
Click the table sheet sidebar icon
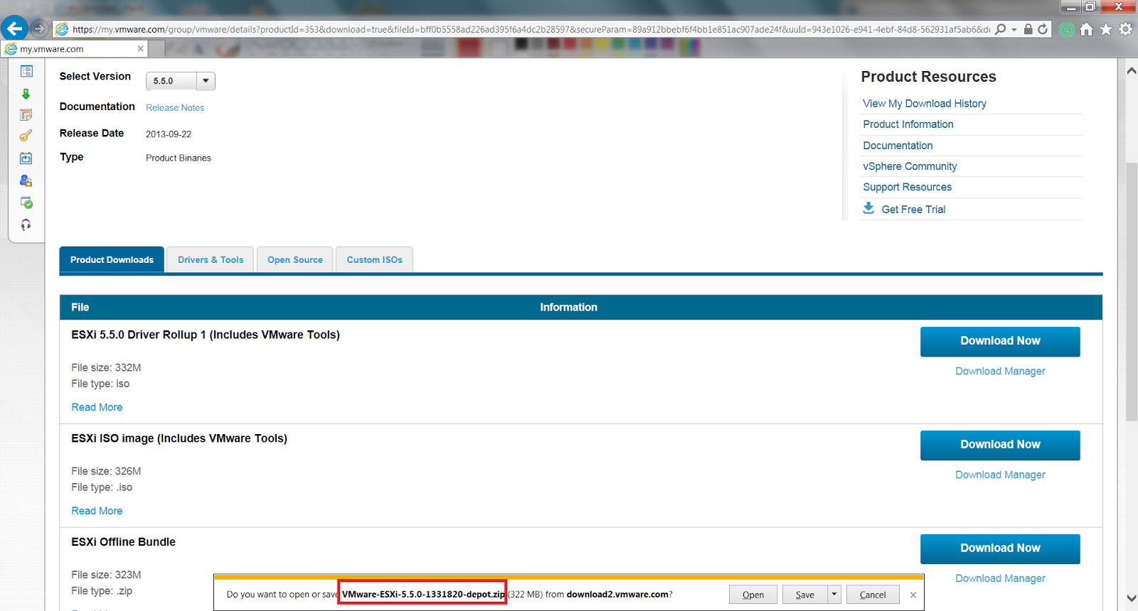26,115
